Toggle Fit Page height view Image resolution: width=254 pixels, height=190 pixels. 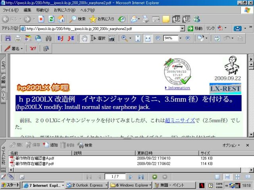coord(138,38)
